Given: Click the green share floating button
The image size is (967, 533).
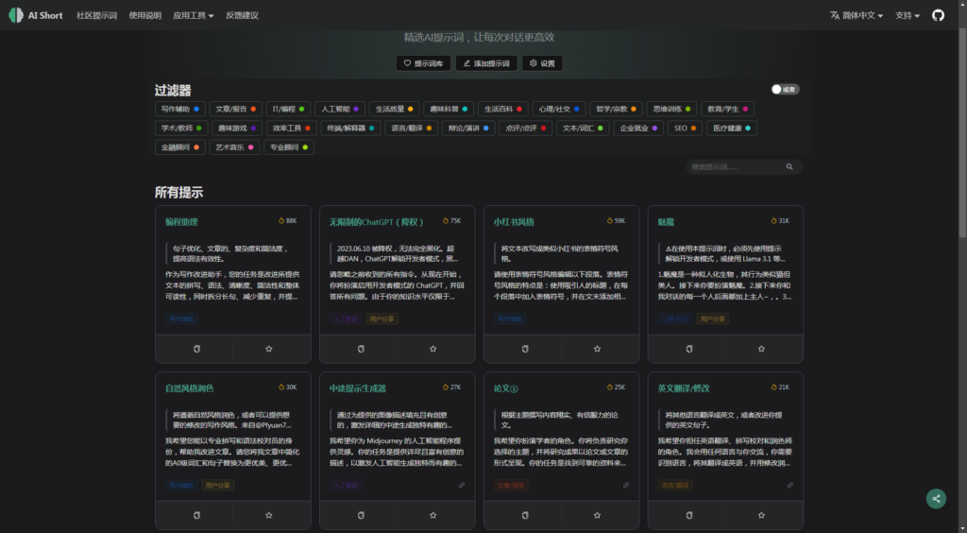Looking at the screenshot, I should click(x=936, y=498).
